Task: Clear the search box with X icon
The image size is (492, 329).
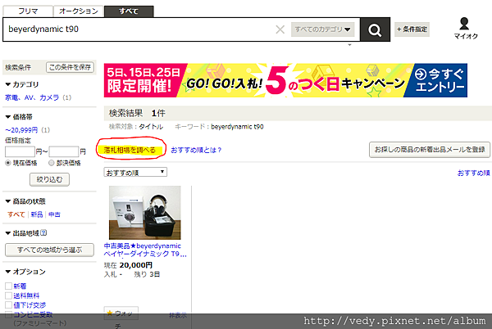Action: pos(280,29)
